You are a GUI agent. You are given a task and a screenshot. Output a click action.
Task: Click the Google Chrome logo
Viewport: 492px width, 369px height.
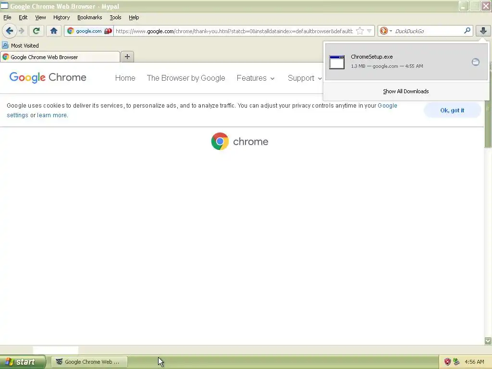tap(48, 77)
